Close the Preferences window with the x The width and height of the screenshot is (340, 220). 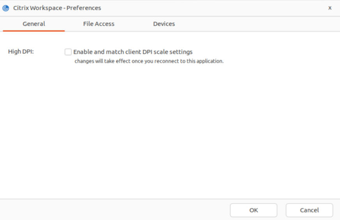(x=330, y=8)
